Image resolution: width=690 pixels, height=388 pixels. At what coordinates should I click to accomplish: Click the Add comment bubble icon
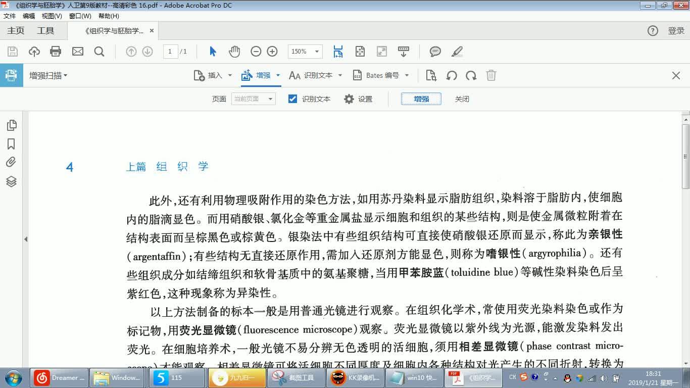[435, 51]
